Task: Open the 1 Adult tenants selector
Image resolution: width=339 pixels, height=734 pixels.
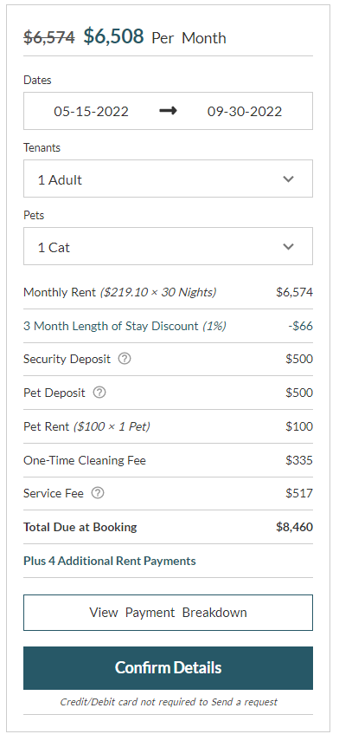Action: 168,179
